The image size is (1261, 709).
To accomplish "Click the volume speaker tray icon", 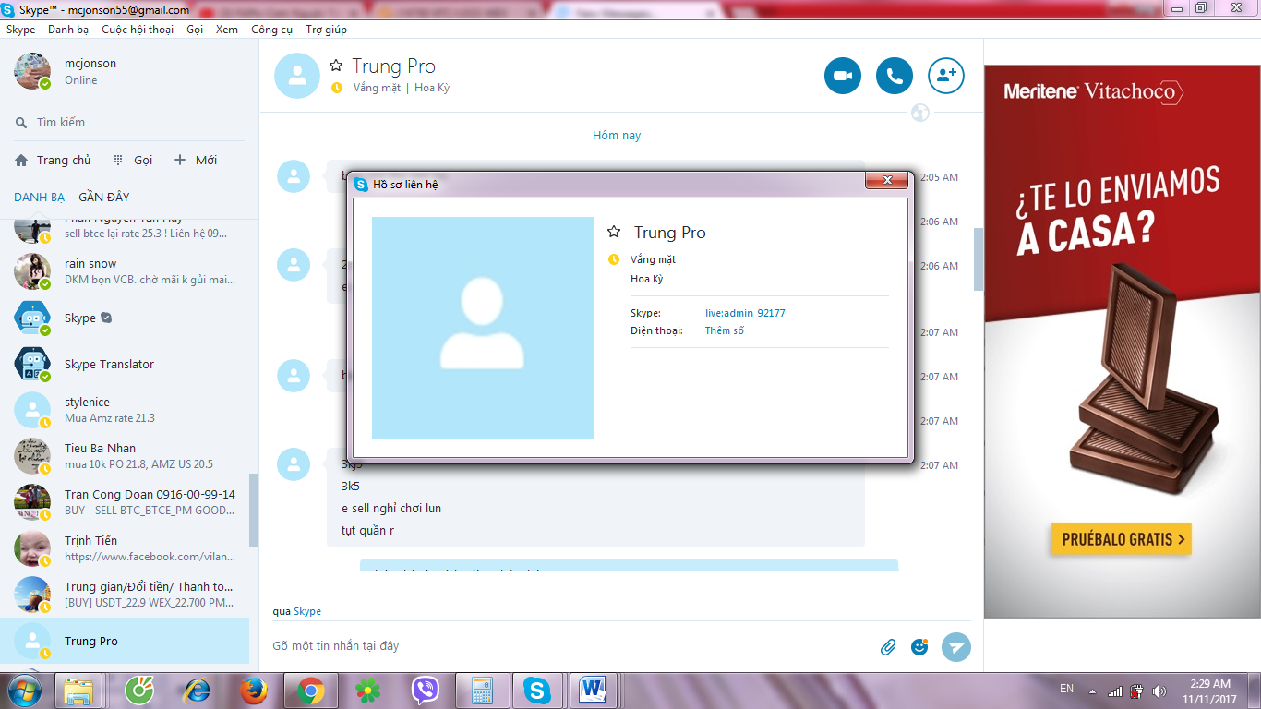I will click(1160, 691).
